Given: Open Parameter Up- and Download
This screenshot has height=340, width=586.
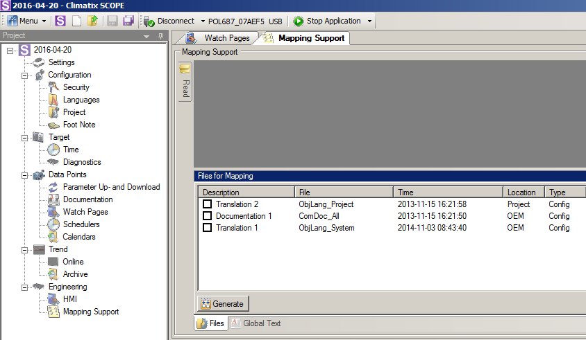Looking at the screenshot, I should pyautogui.click(x=111, y=187).
